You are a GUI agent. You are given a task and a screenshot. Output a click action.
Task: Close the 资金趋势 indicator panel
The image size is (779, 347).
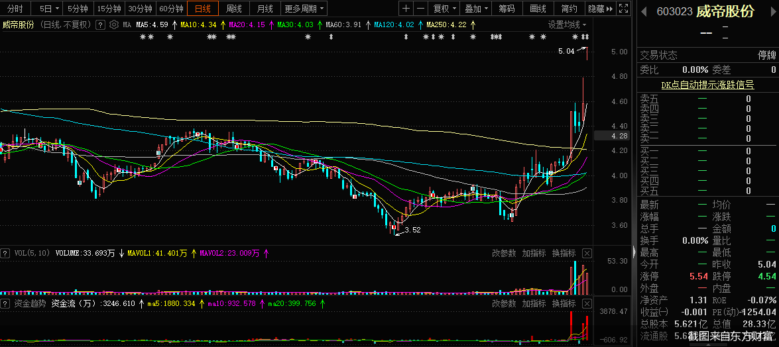(x=587, y=303)
